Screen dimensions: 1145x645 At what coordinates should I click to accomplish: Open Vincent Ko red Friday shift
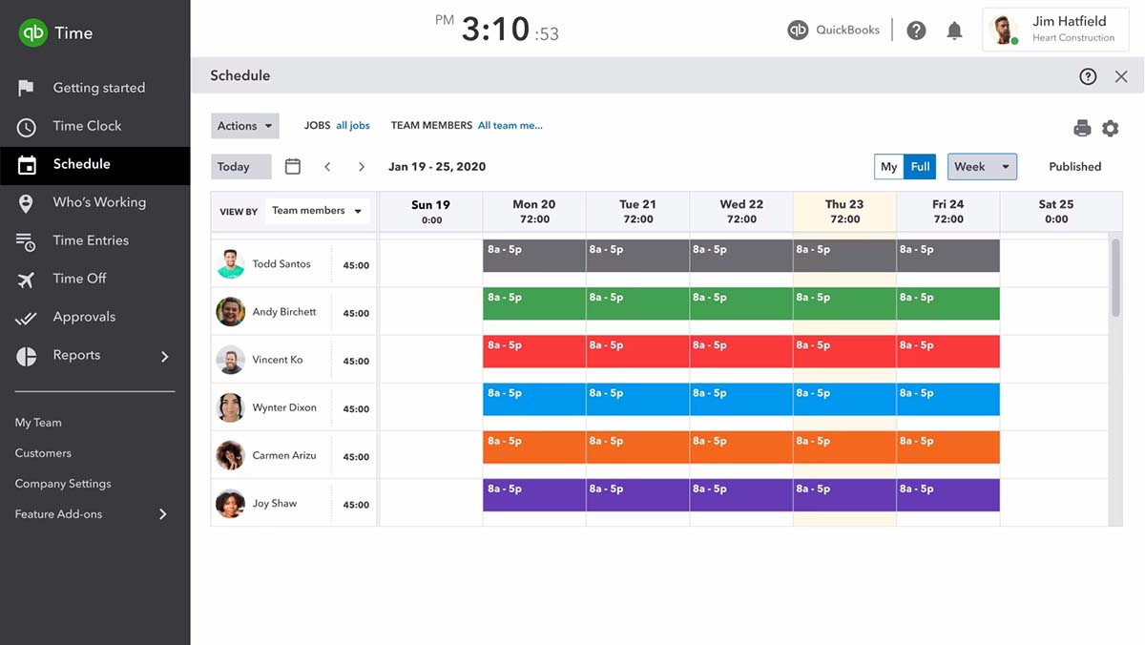point(948,351)
